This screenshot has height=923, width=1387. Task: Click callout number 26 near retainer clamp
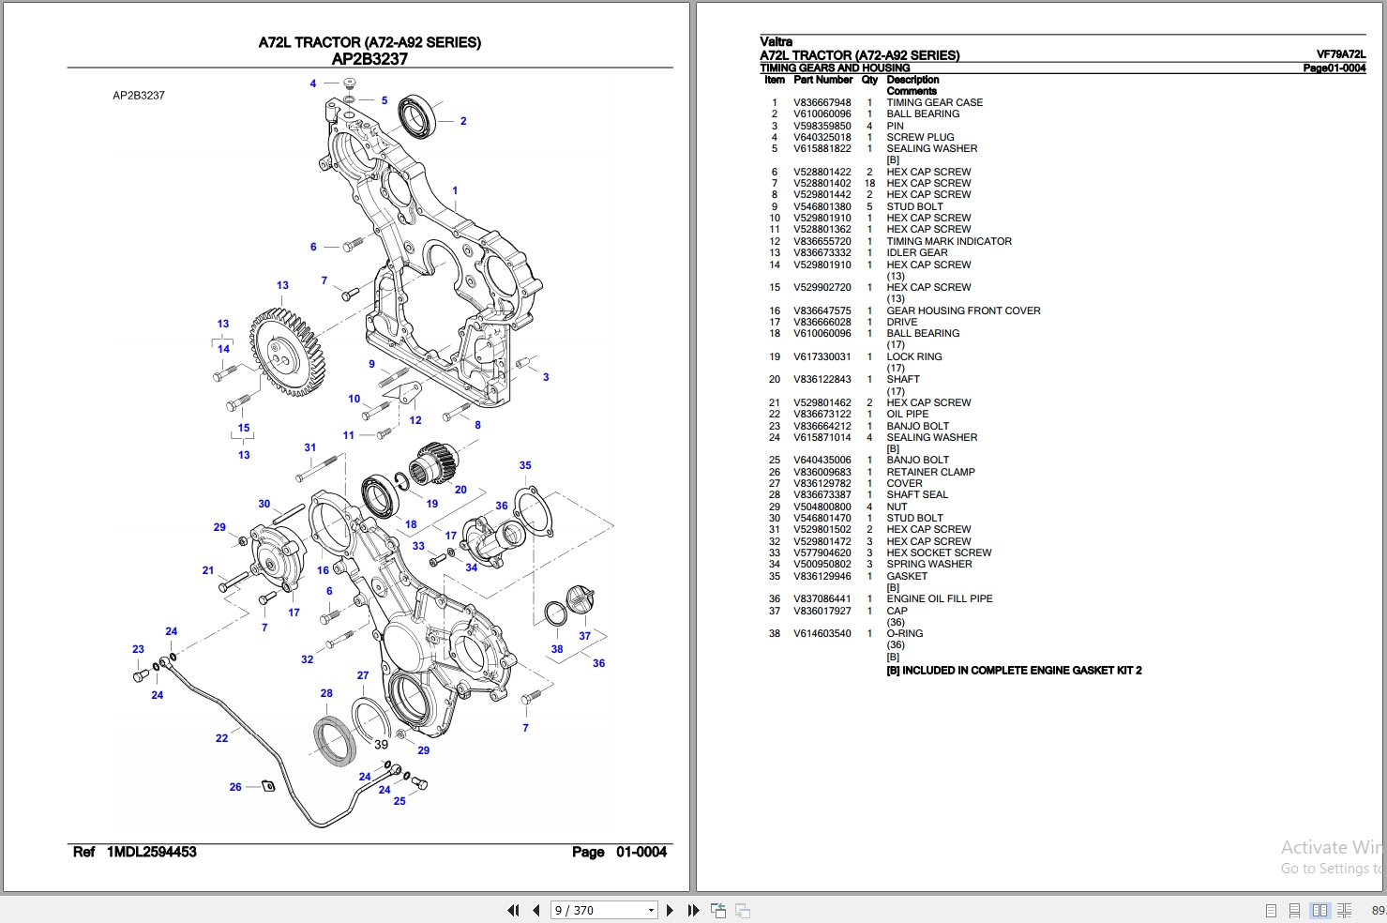click(235, 787)
